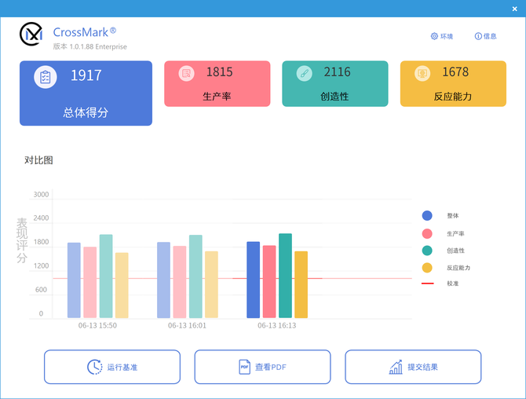This screenshot has width=526, height=399.
Task: Click the 信息 info icon
Action: tap(478, 36)
